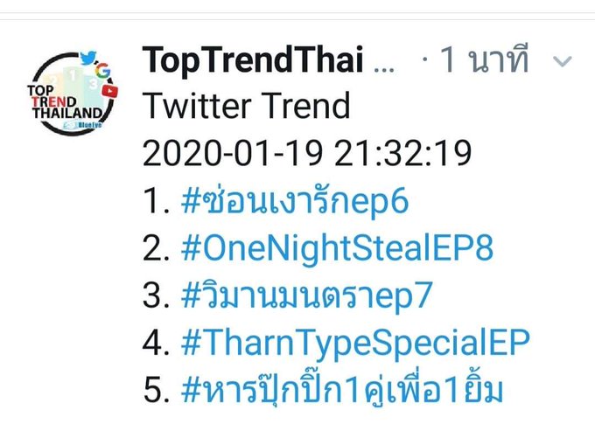
Task: Open the TopTrendThai profile avatar
Action: point(73,93)
